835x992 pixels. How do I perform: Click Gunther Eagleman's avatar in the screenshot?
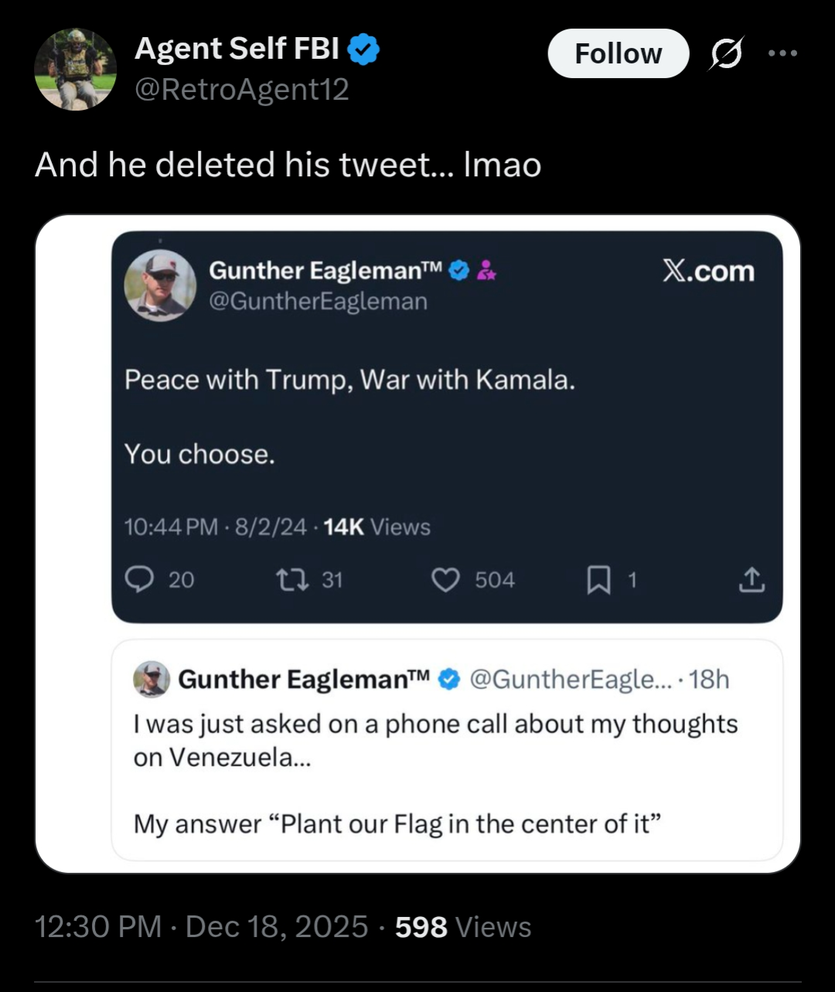(x=160, y=285)
